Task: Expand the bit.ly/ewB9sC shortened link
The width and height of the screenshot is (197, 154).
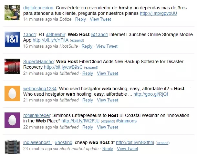Action: [91, 68]
